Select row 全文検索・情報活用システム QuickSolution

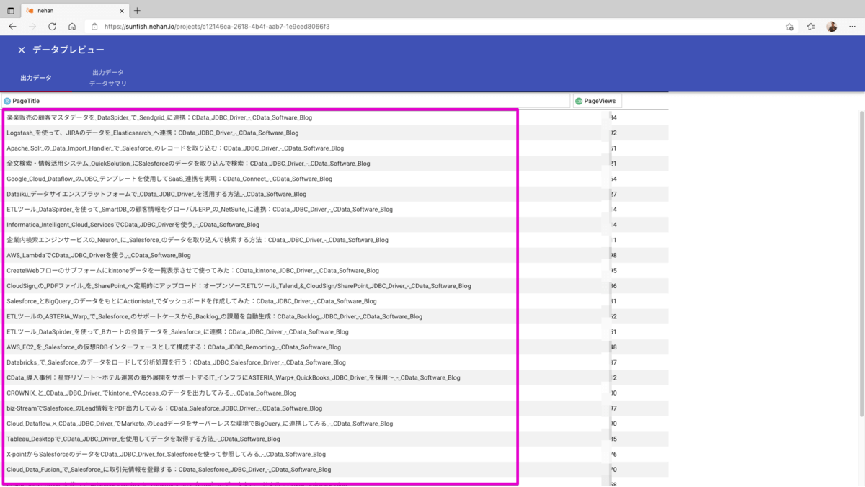[334, 164]
